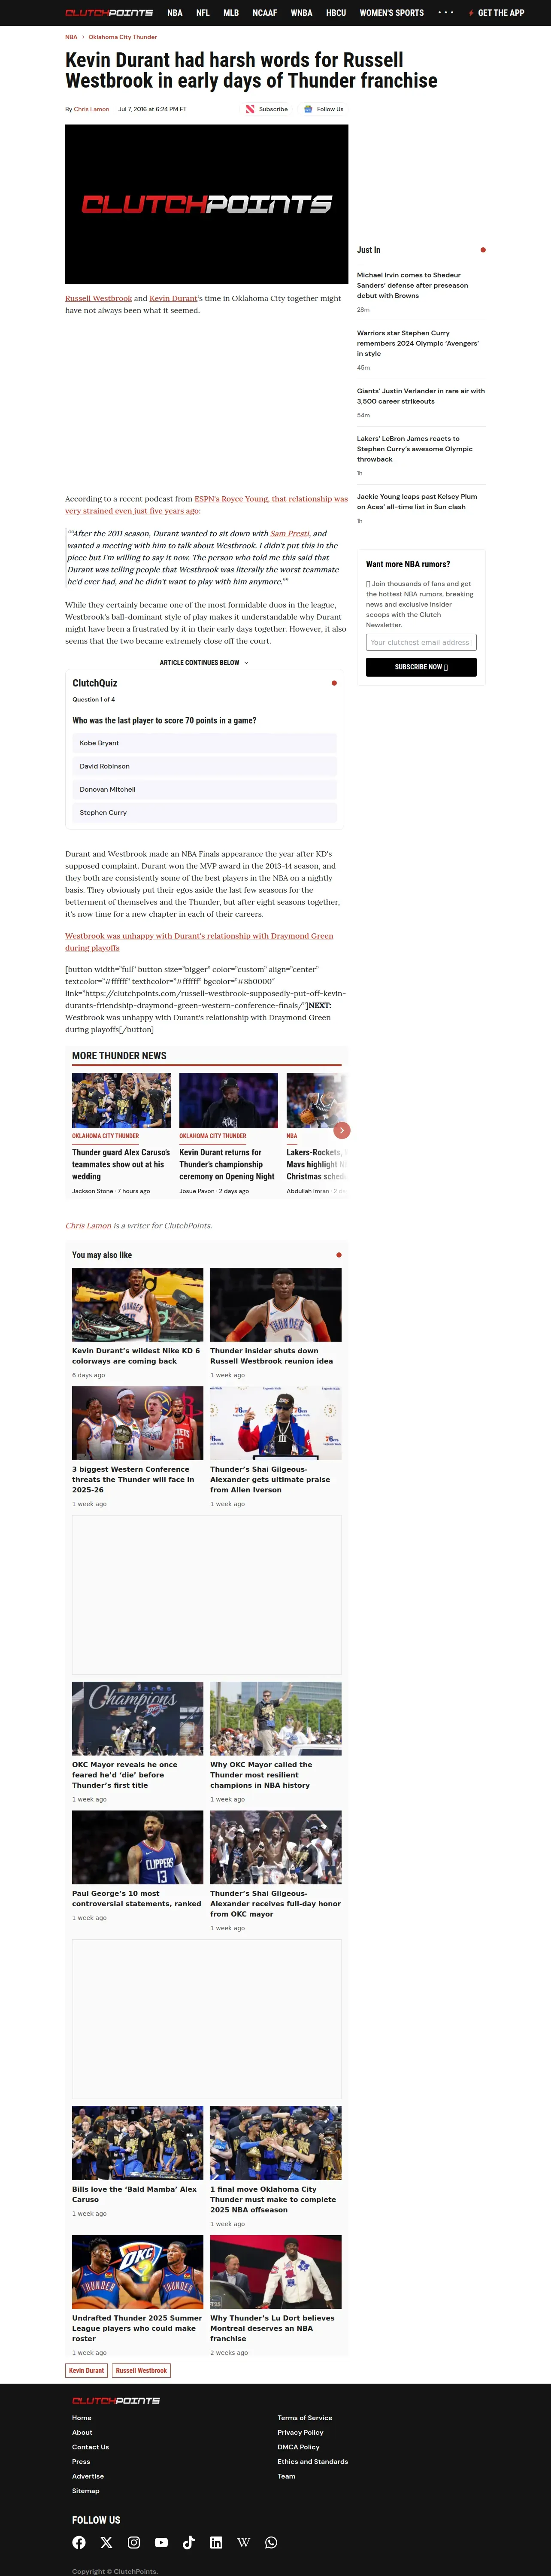551x2576 pixels.
Task: Open the footer Ethics and Standards link
Action: click(x=313, y=2462)
